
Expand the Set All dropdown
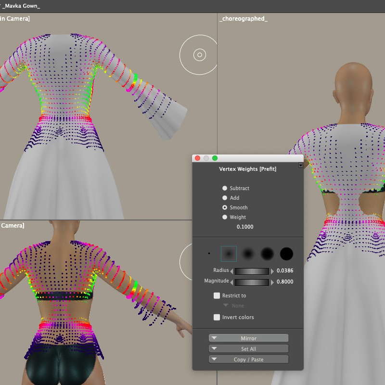point(248,349)
